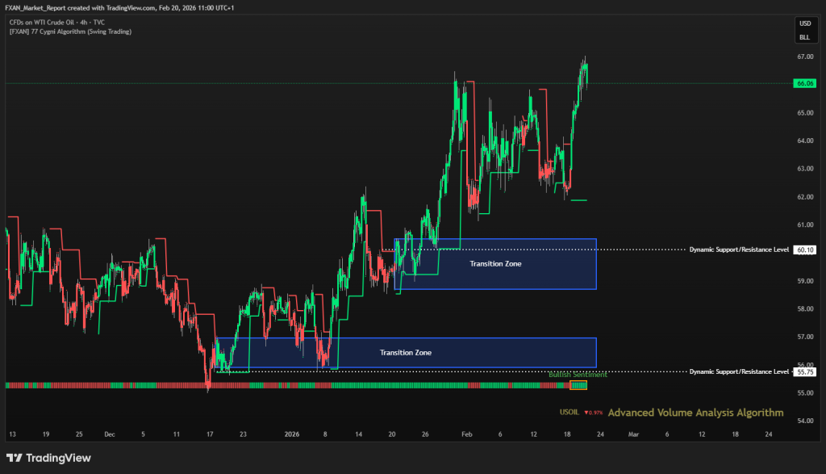Click the upper Dynamic Support/Resistance Level label
The height and width of the screenshot is (474, 826).
pos(738,250)
